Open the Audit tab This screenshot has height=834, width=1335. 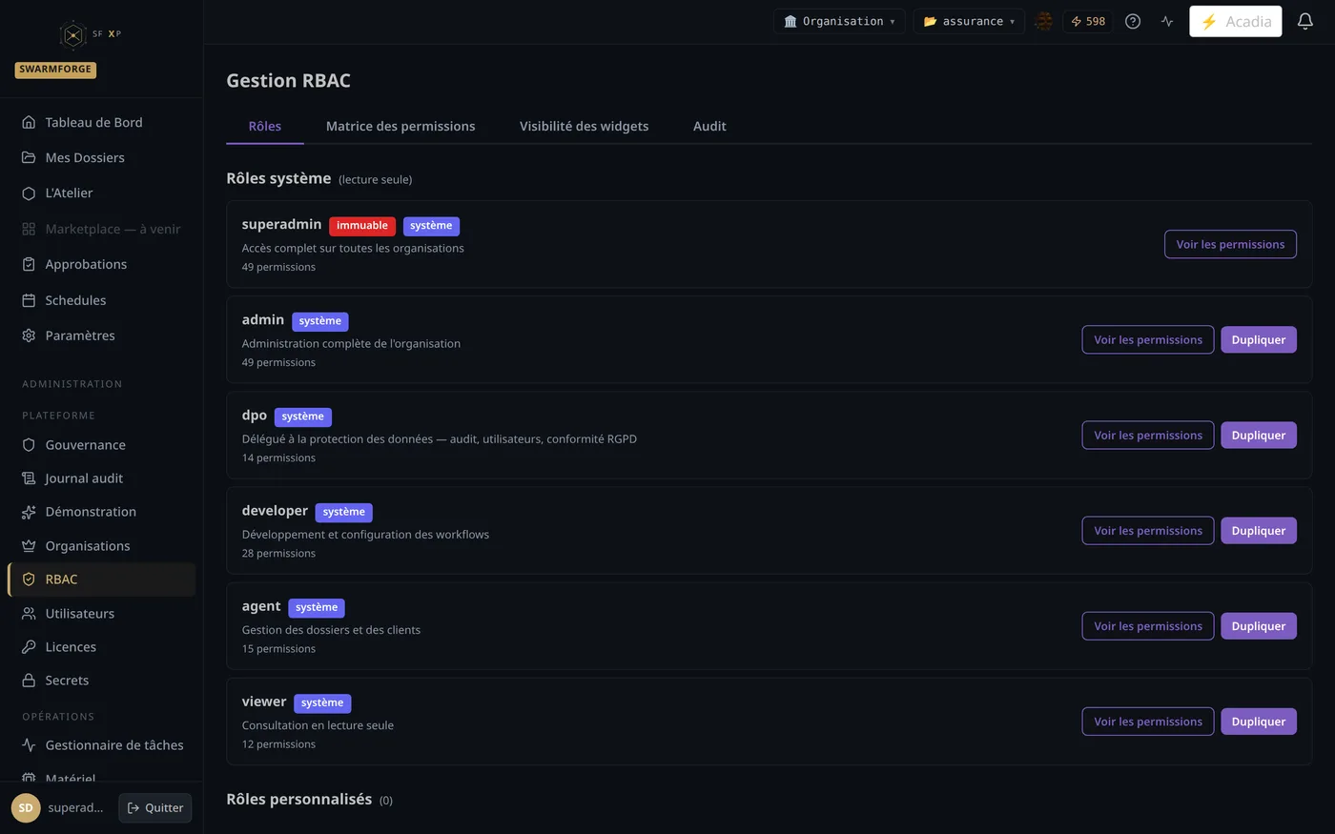click(x=709, y=126)
